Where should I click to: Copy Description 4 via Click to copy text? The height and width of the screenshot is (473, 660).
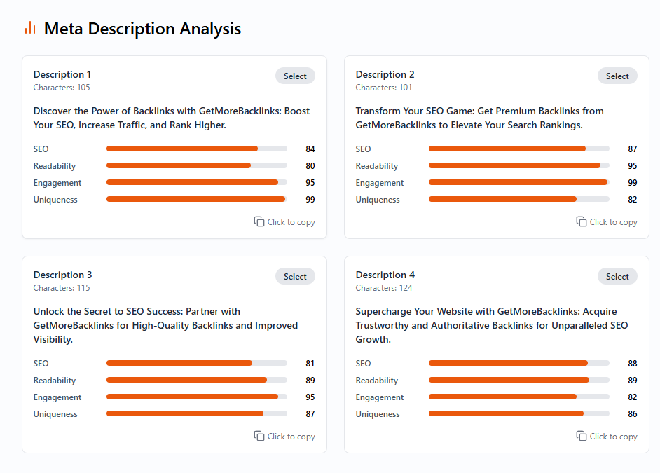(613, 437)
